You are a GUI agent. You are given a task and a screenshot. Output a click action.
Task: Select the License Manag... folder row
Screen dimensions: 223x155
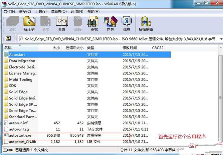pyautogui.click(x=87, y=73)
